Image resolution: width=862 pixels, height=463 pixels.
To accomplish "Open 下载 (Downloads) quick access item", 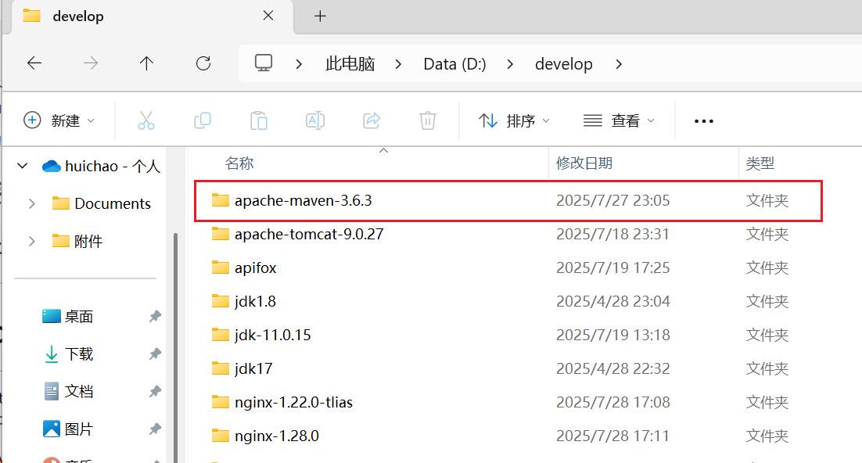I will pyautogui.click(x=67, y=354).
